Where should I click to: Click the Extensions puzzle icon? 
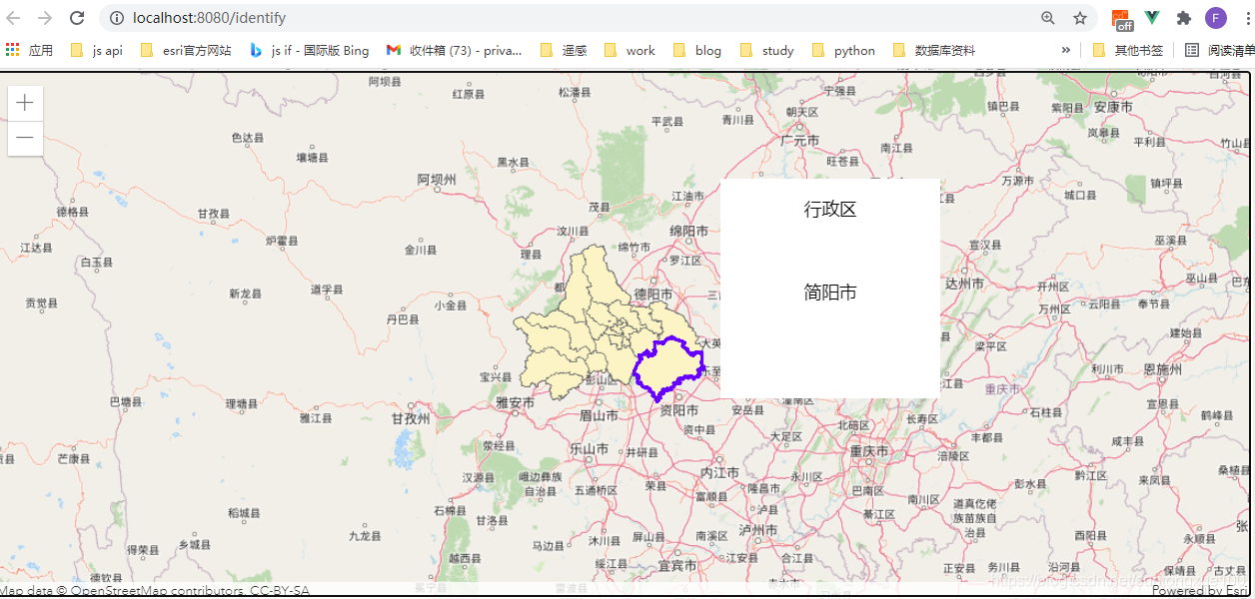1183,17
